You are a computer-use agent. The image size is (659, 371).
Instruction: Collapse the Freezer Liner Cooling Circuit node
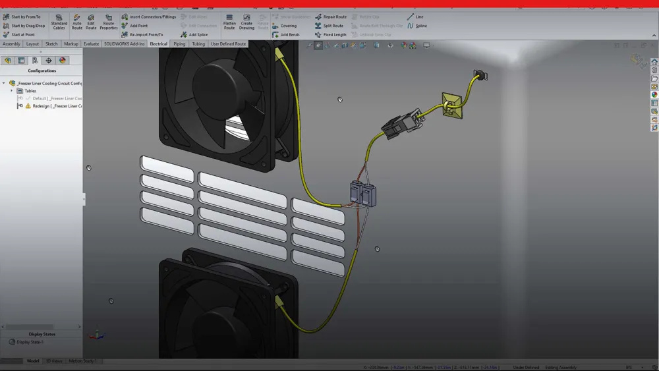click(x=4, y=83)
